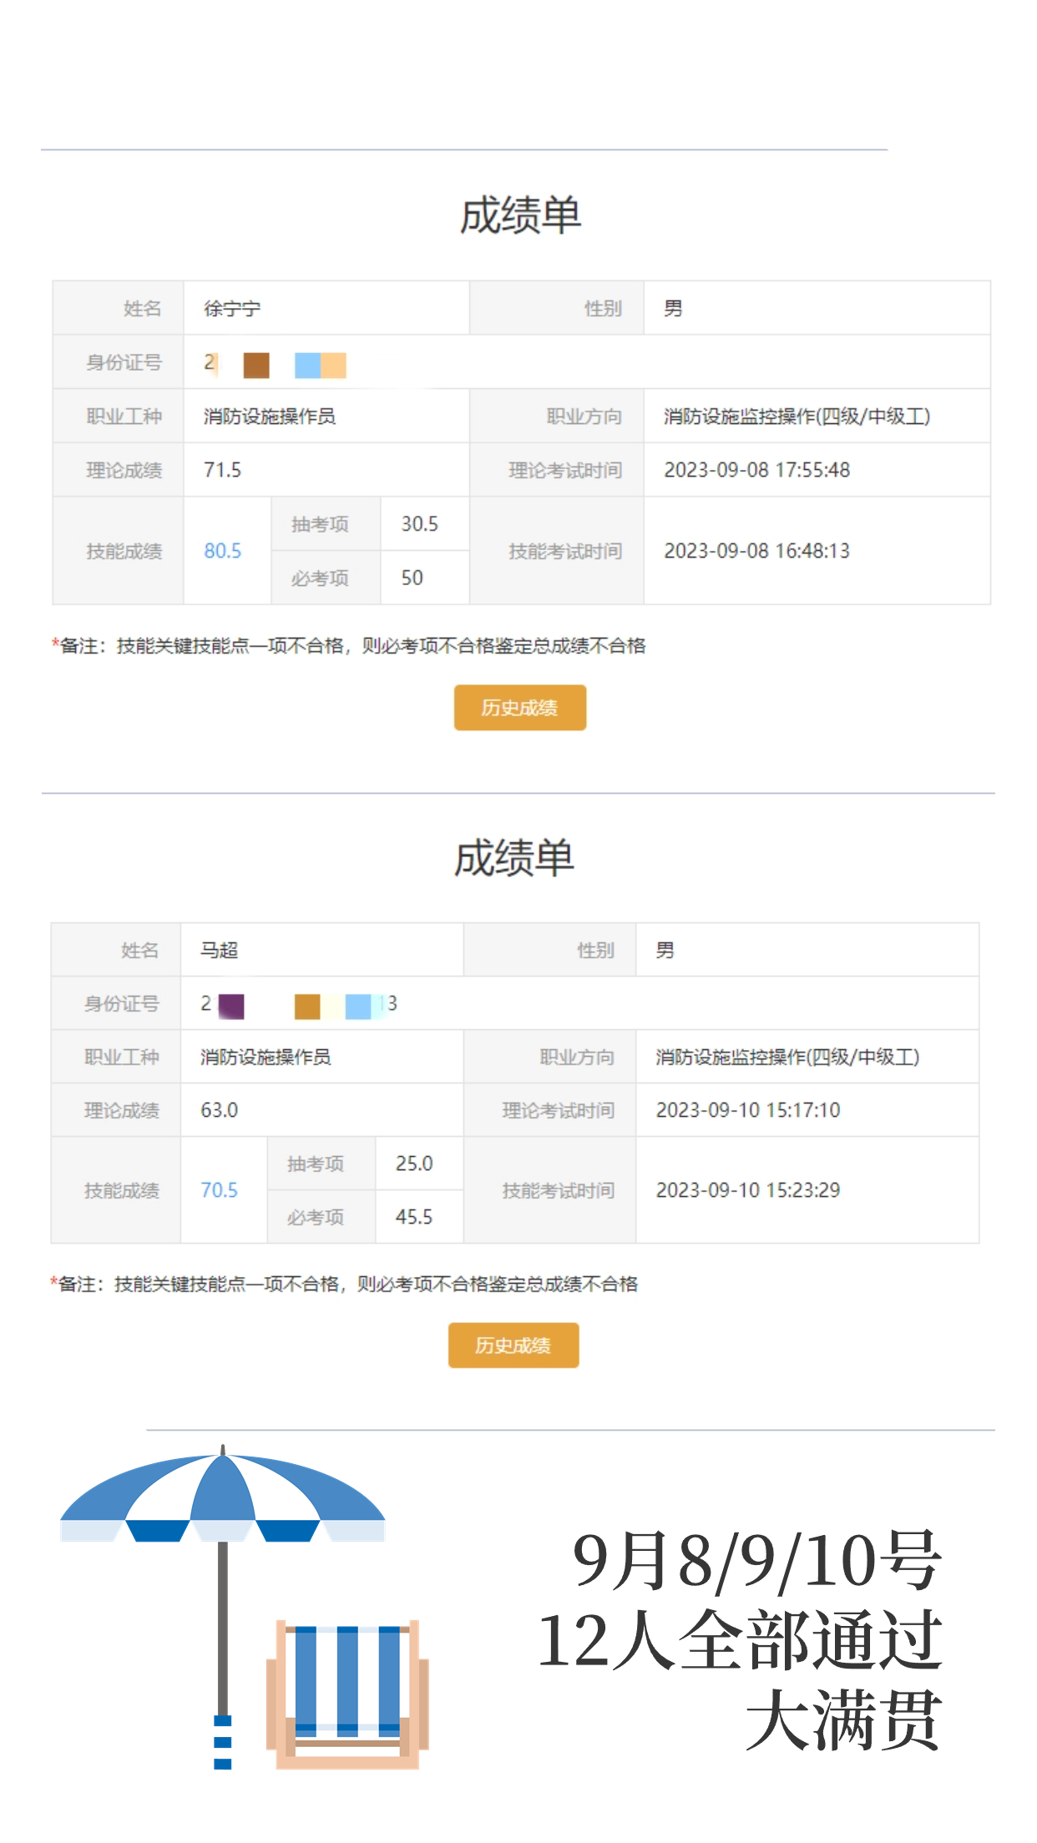Screen dimensions: 1037x1843
Task: Click the name field showing 马超
Action: pyautogui.click(x=321, y=950)
